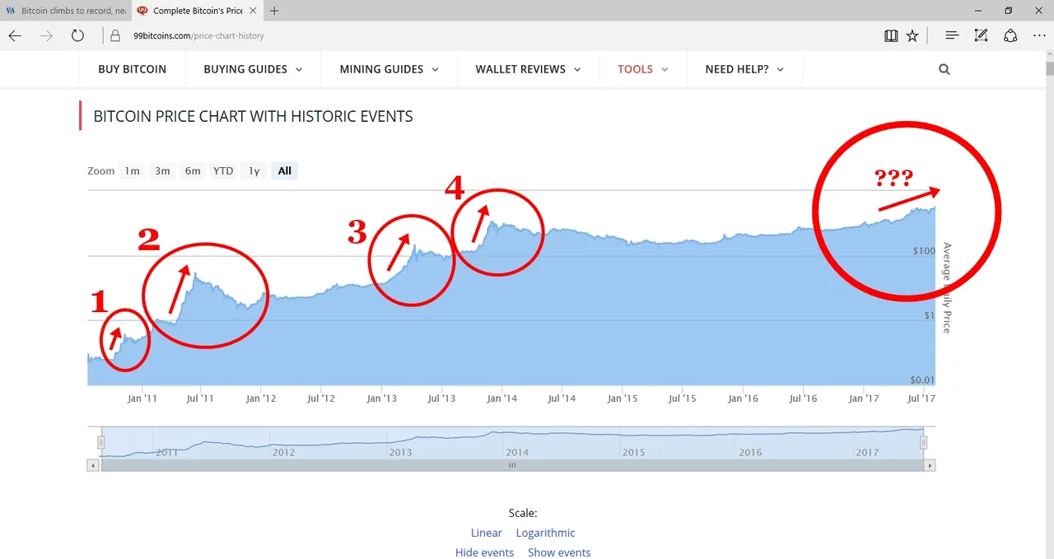This screenshot has height=559, width=1054.
Task: Add page to favorites with star
Action: point(912,35)
